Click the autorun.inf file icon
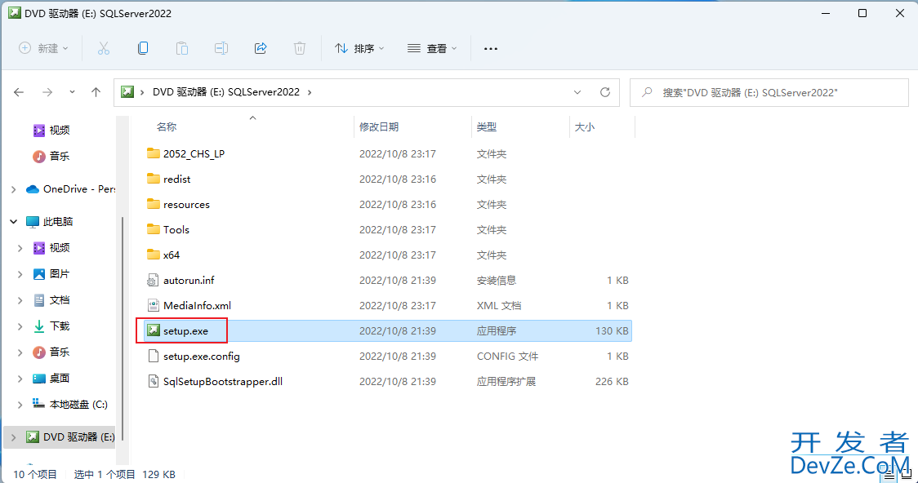The width and height of the screenshot is (918, 483). [153, 280]
